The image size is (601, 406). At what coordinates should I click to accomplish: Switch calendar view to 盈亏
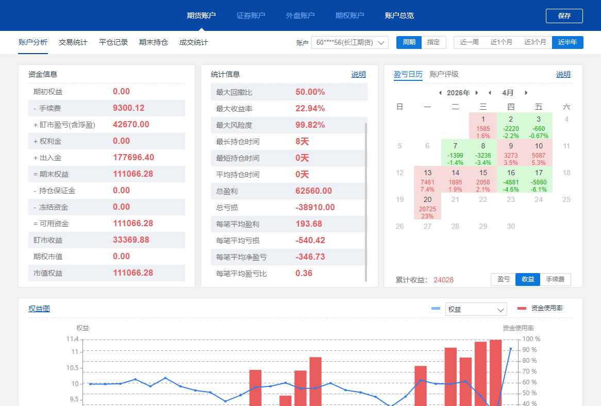[x=503, y=279]
